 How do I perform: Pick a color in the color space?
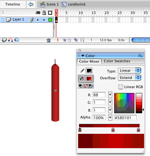coord(124,103)
